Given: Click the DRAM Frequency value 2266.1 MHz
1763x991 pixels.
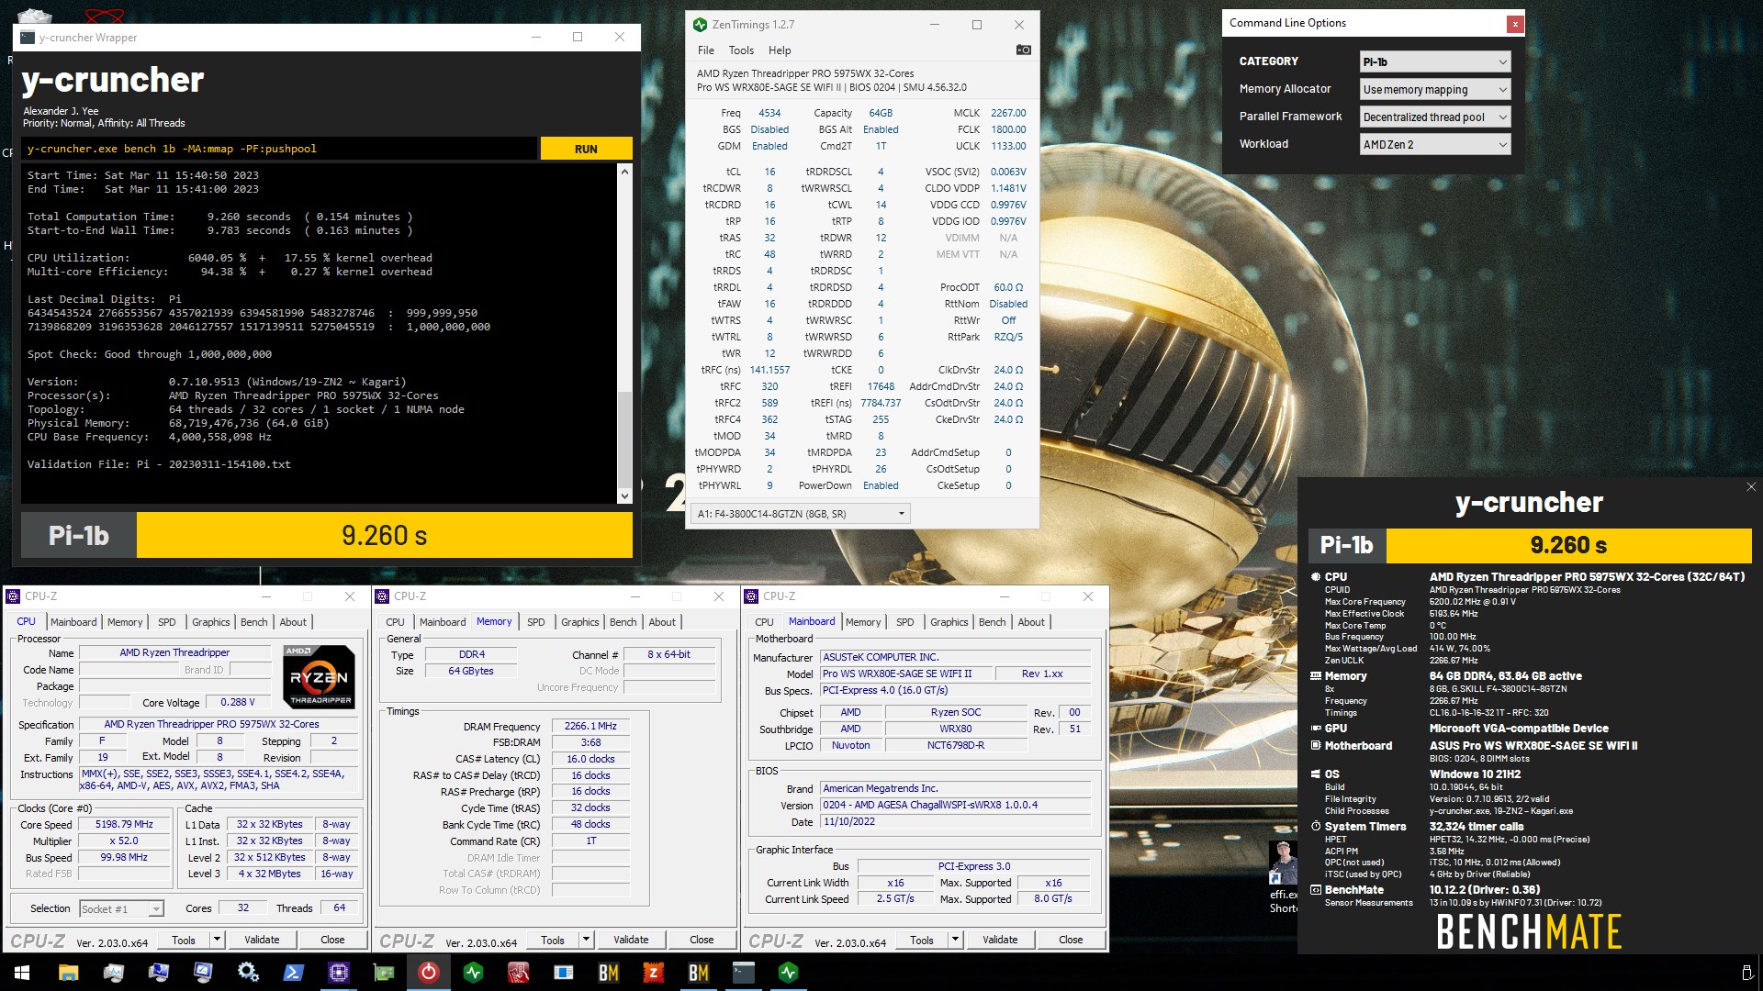Looking at the screenshot, I should 590,726.
